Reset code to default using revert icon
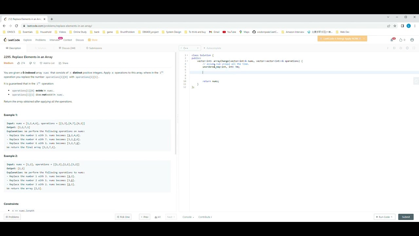This screenshot has height=236, width=419. pyautogui.click(x=401, y=48)
